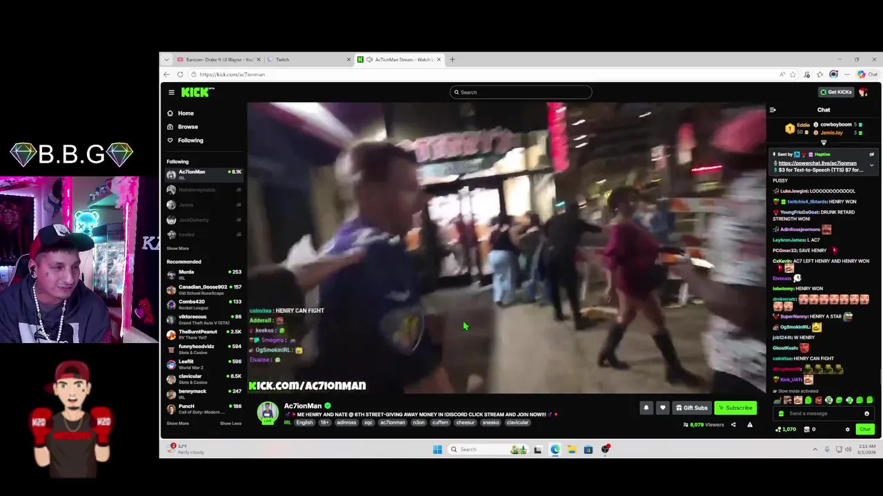
Task: Click the browser back arrow
Action: click(166, 74)
